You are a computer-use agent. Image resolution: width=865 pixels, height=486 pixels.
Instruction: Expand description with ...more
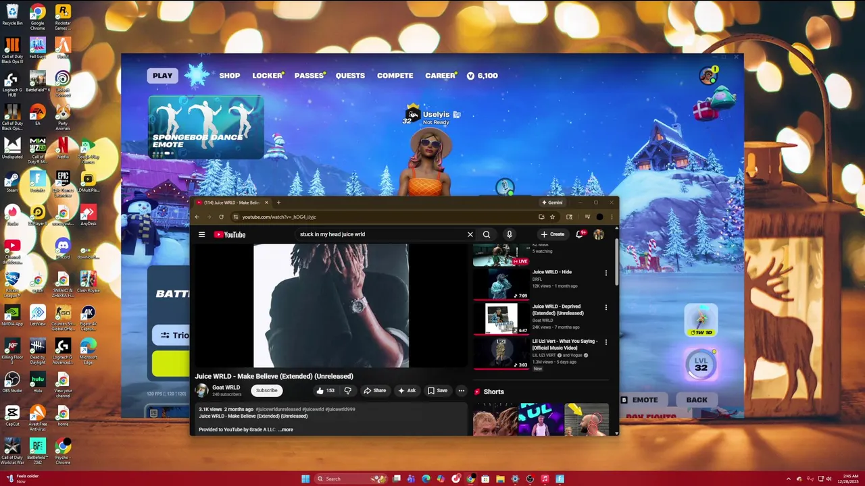286,429
